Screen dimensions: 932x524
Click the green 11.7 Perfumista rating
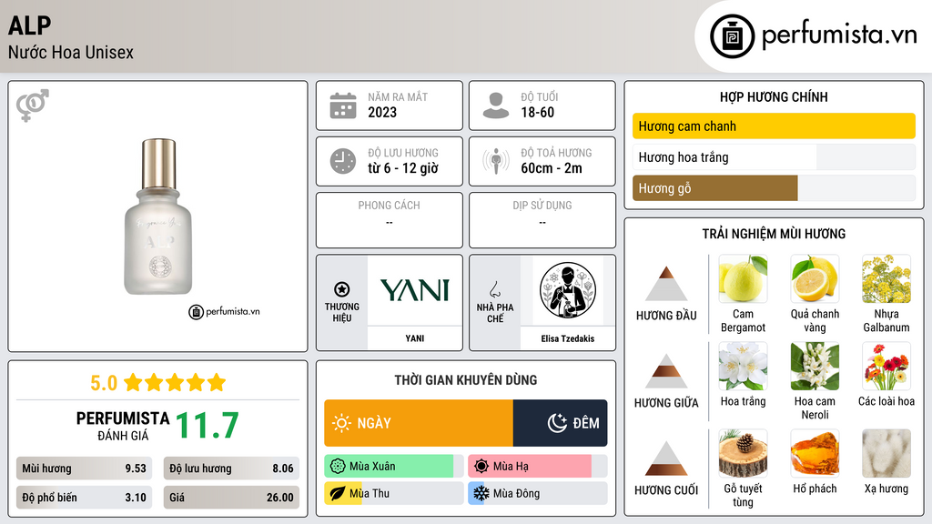point(207,426)
